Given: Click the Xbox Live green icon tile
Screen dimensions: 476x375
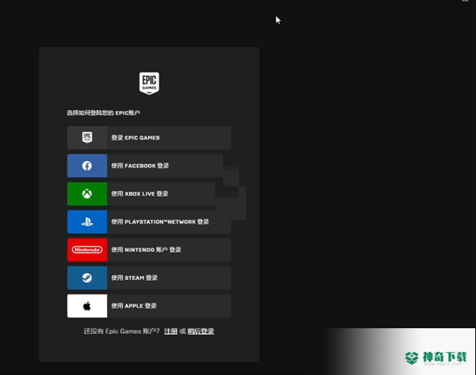Looking at the screenshot, I should point(87,194).
